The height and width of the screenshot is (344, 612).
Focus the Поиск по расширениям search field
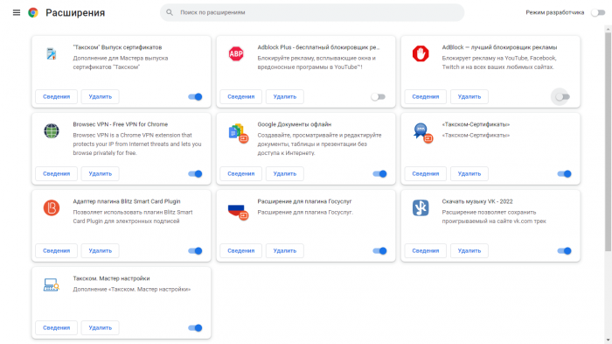(312, 12)
